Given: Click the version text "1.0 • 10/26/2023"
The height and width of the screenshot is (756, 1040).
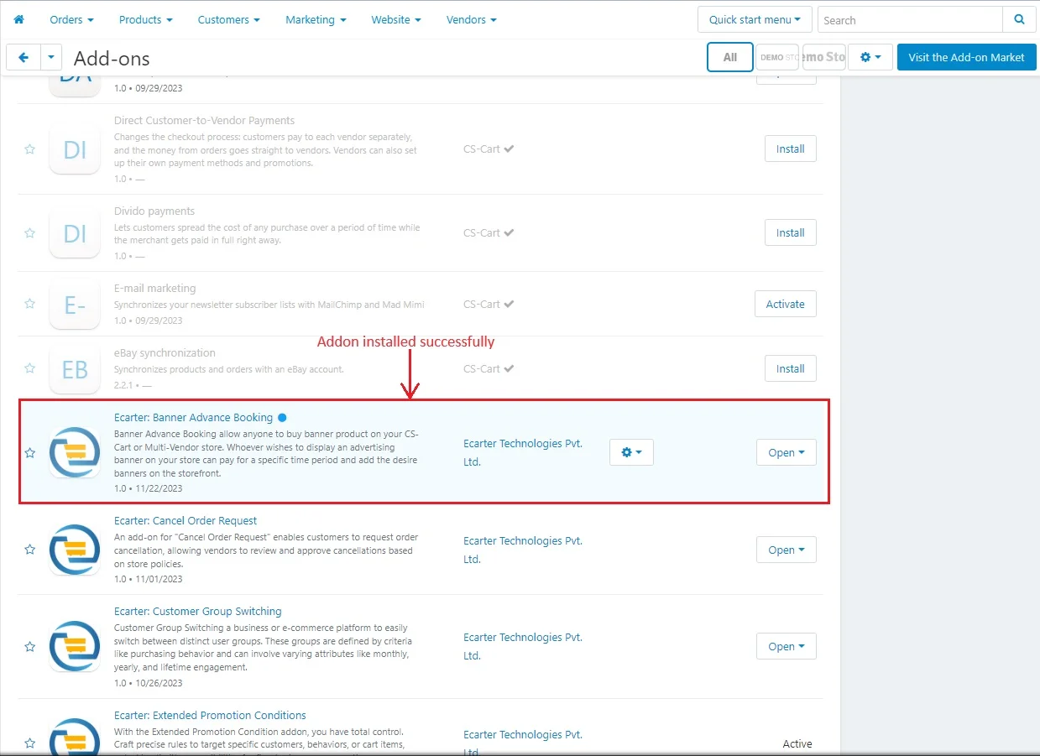Looking at the screenshot, I should click(x=149, y=683).
